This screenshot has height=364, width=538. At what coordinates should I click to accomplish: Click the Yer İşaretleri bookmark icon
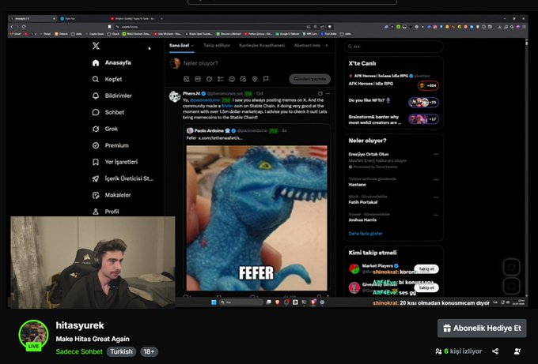tap(96, 162)
